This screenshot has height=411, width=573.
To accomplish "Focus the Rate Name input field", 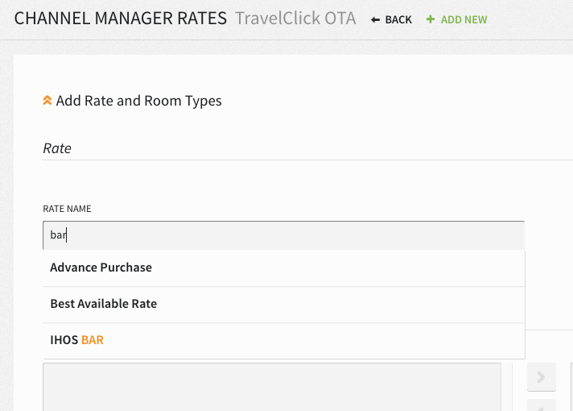I will click(283, 235).
